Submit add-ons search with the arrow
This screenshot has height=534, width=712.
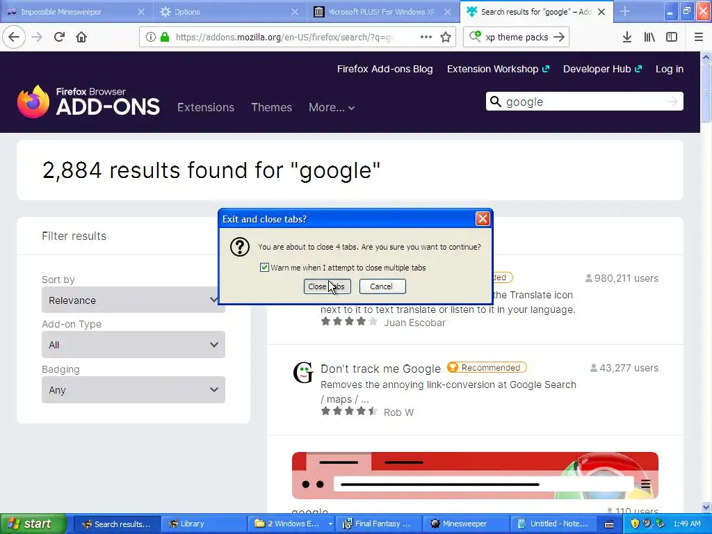(x=672, y=102)
